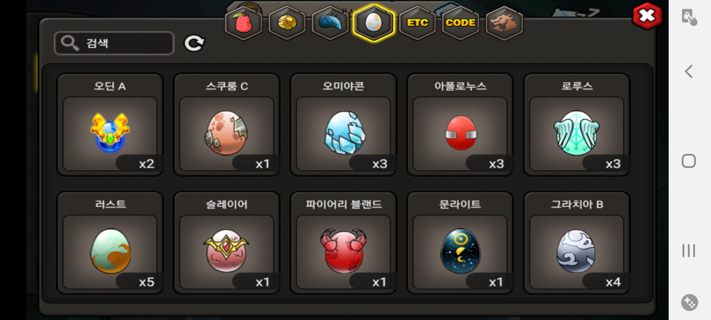The height and width of the screenshot is (320, 711).
Task: Select the orange dragon head tab
Action: point(504,23)
